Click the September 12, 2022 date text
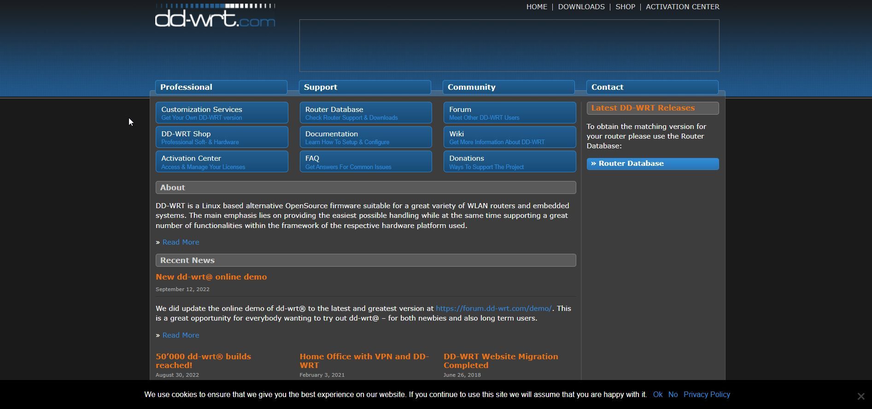Image resolution: width=872 pixels, height=409 pixels. coord(182,289)
